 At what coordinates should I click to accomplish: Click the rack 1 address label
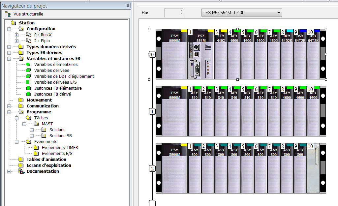click(x=152, y=112)
